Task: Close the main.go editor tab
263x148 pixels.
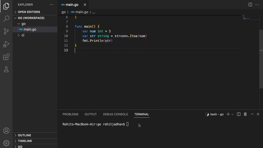Action: tap(85, 5)
